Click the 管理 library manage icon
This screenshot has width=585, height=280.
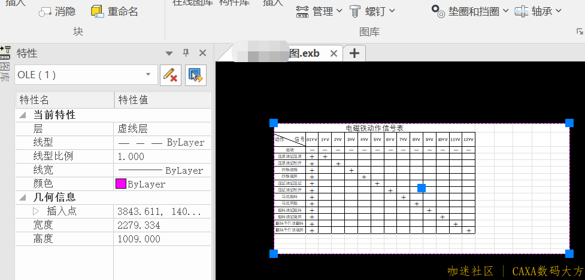point(302,11)
